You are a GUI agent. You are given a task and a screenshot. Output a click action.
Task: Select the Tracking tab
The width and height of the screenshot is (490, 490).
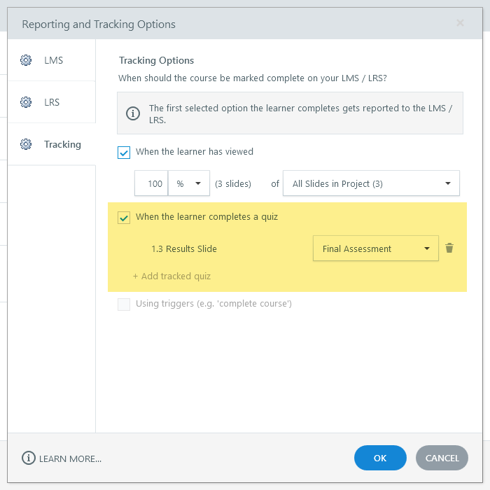[x=62, y=144]
